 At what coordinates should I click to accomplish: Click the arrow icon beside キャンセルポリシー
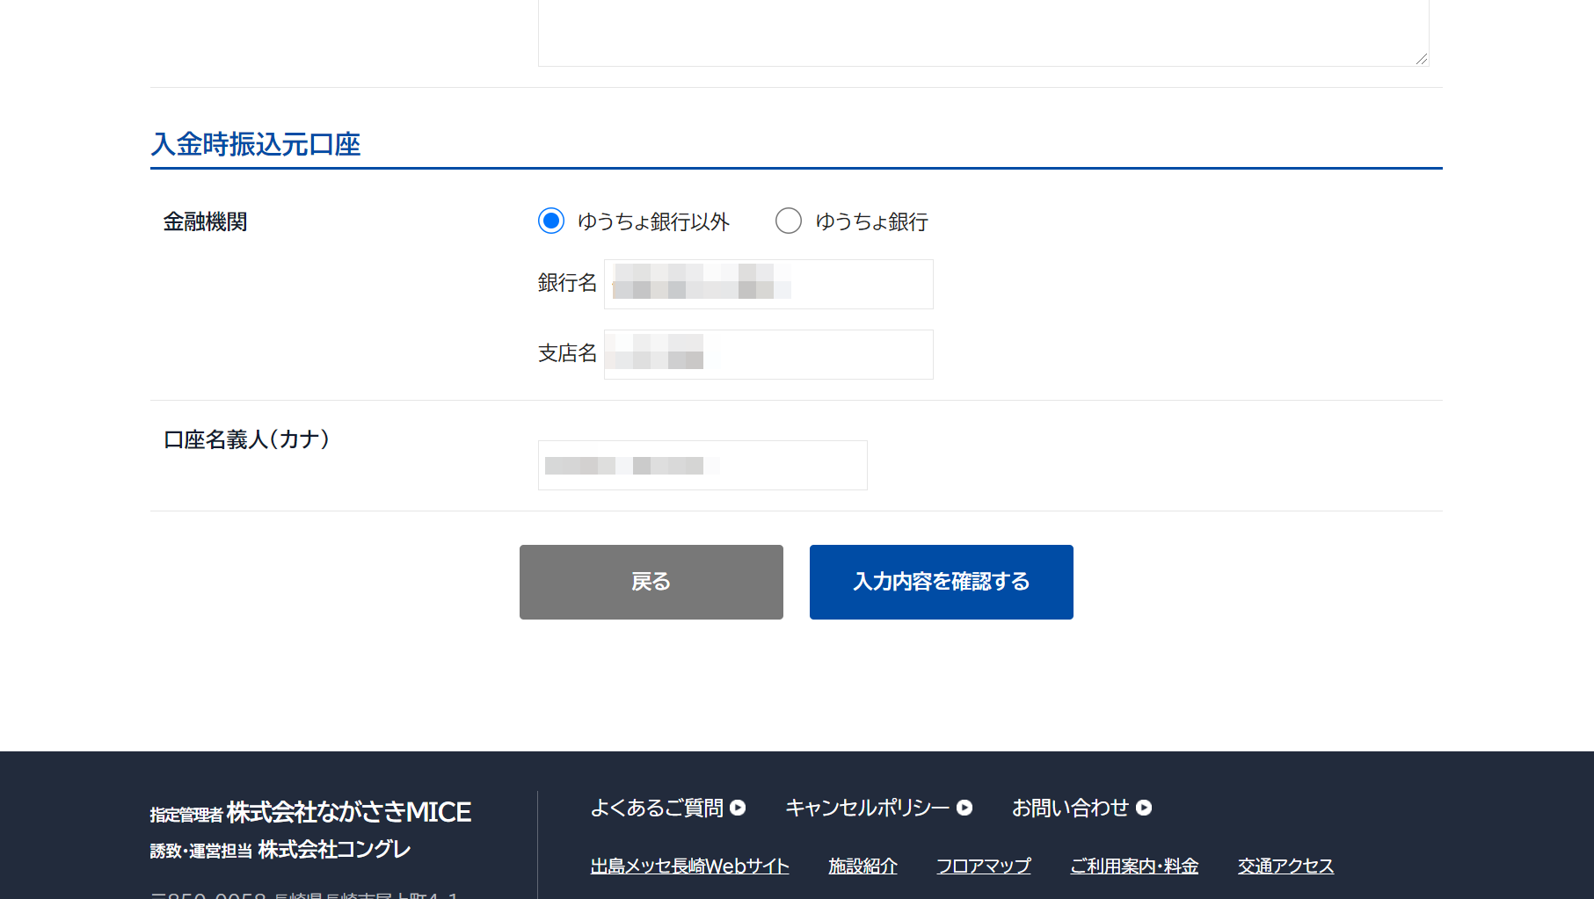click(964, 808)
